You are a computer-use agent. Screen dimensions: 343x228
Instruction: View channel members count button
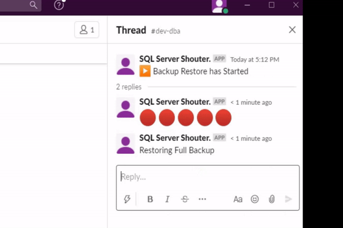(86, 30)
